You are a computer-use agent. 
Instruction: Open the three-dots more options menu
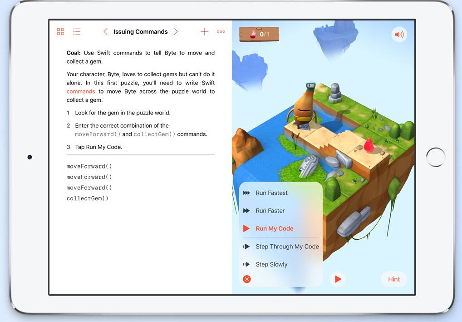tap(221, 31)
